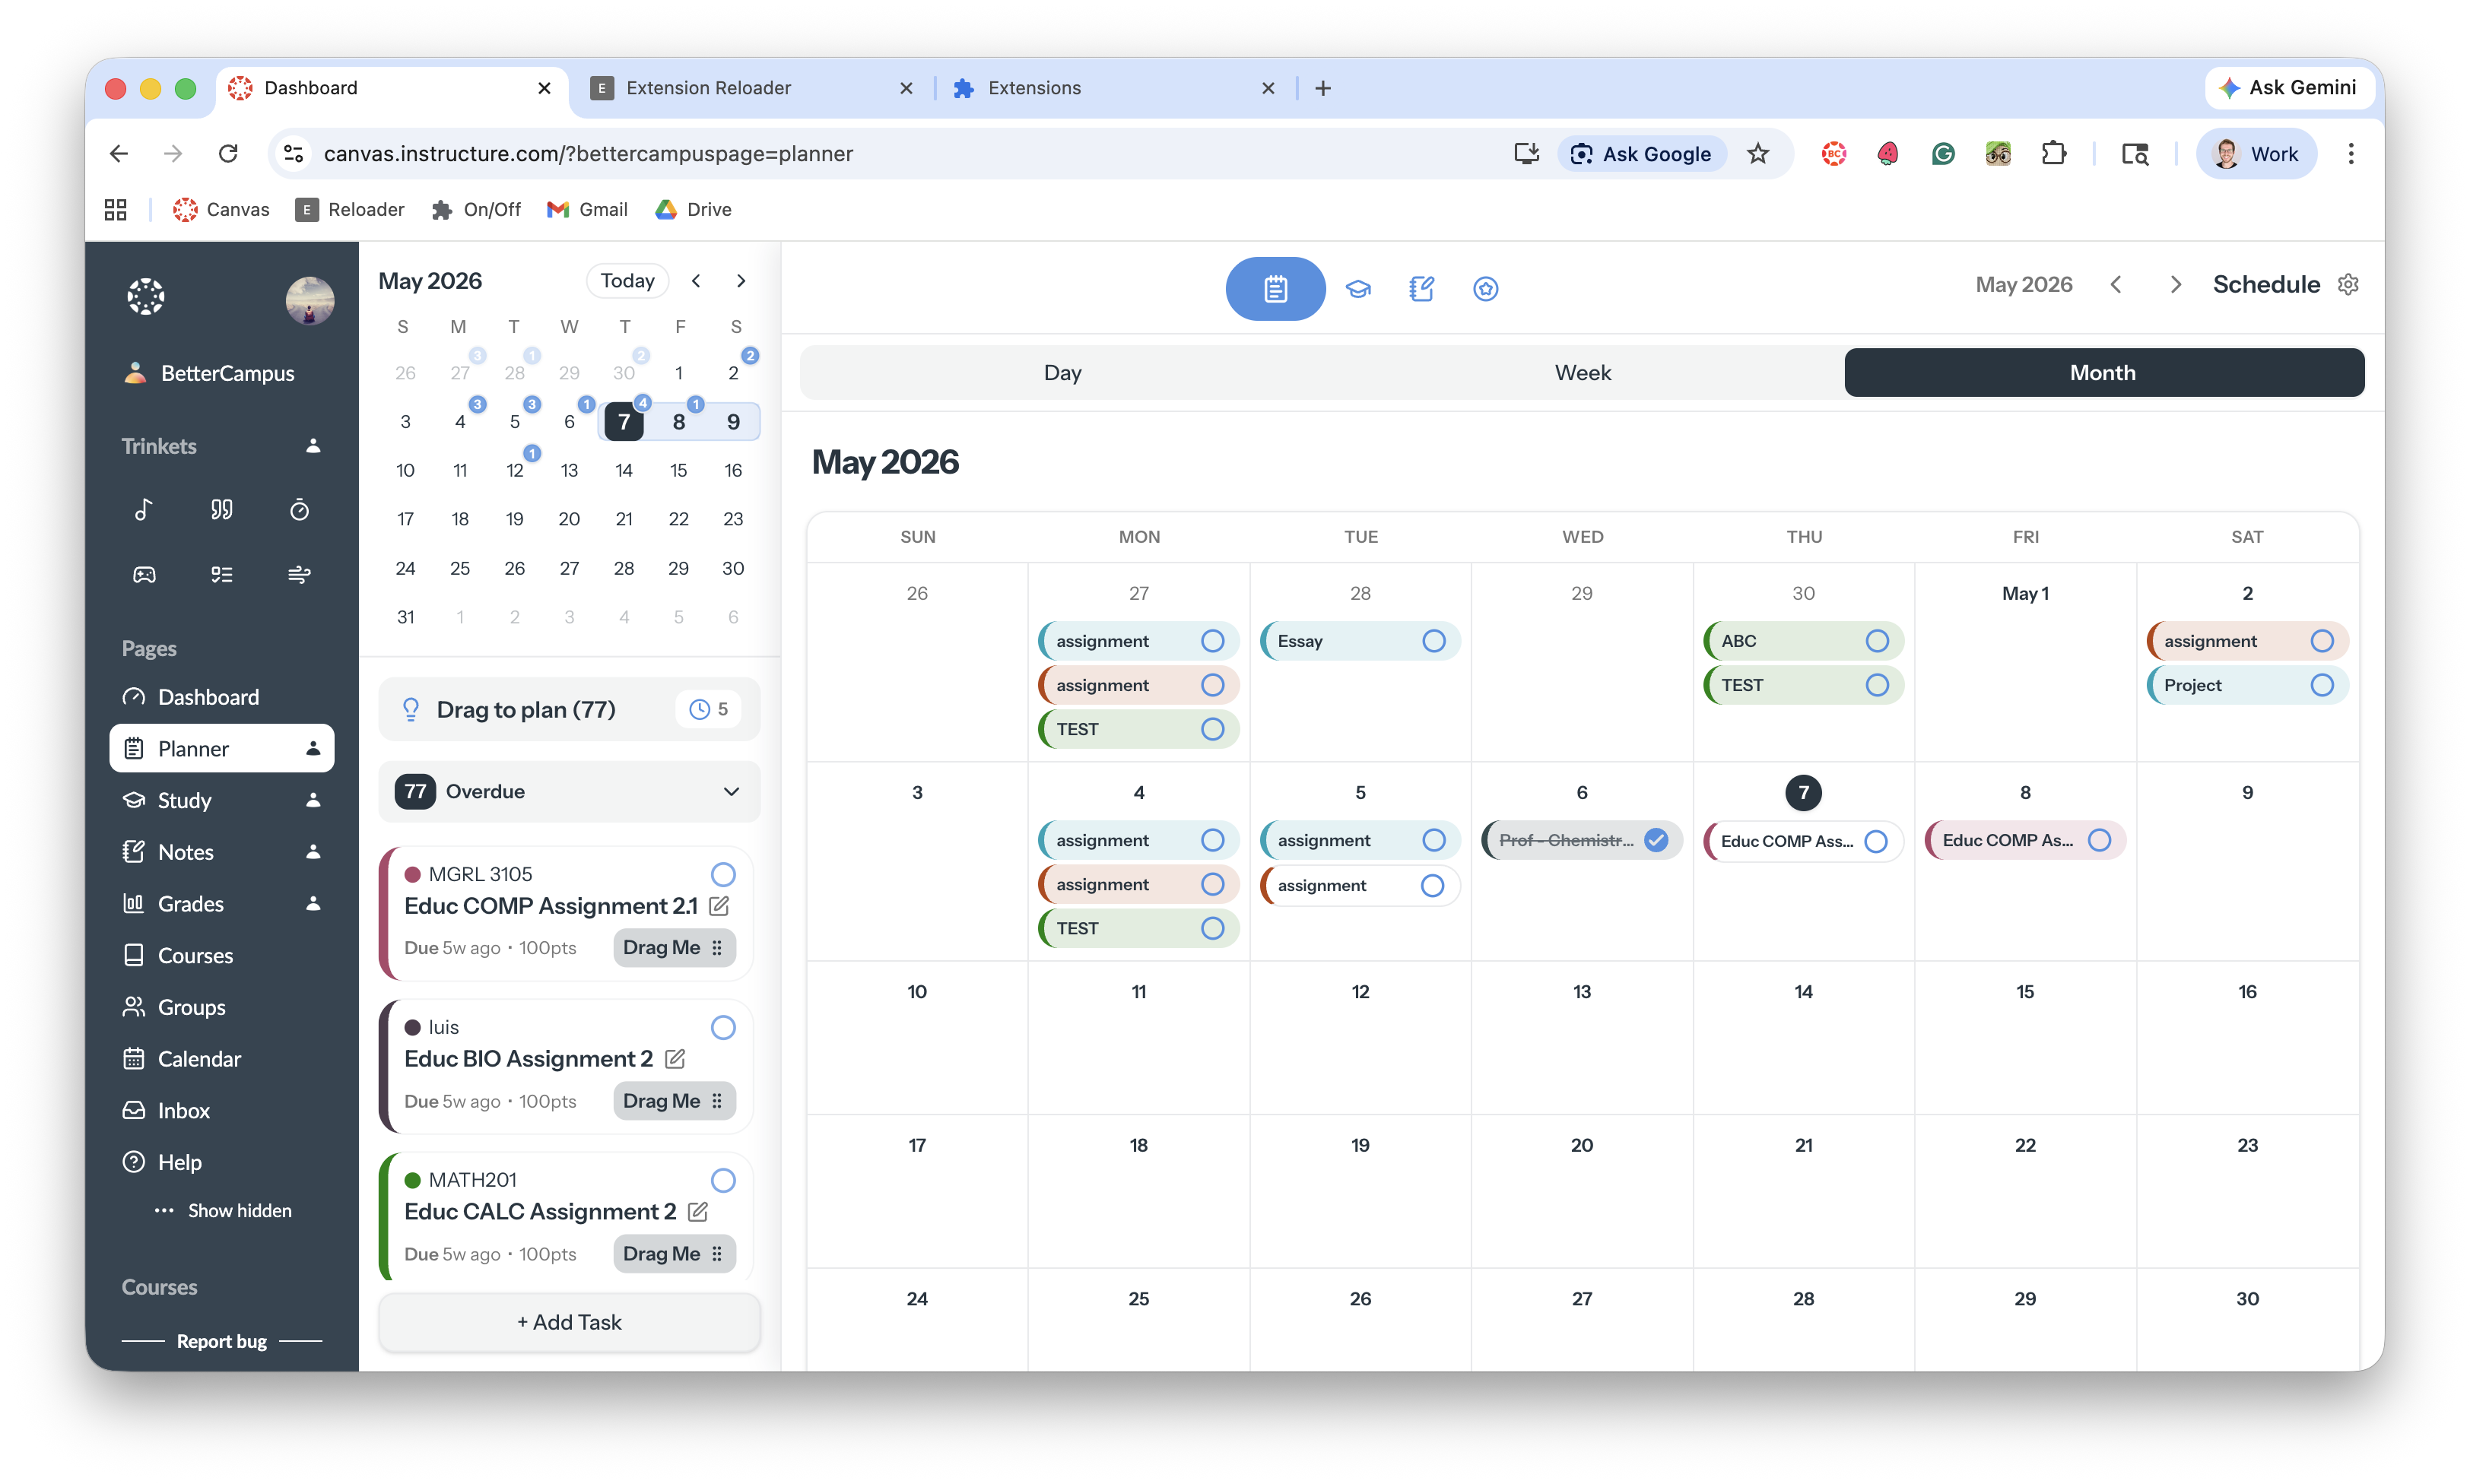
Task: Open the star badge icon in top toolbar
Action: 1485,289
